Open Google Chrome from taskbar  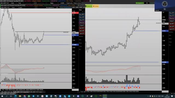click(25, 96)
